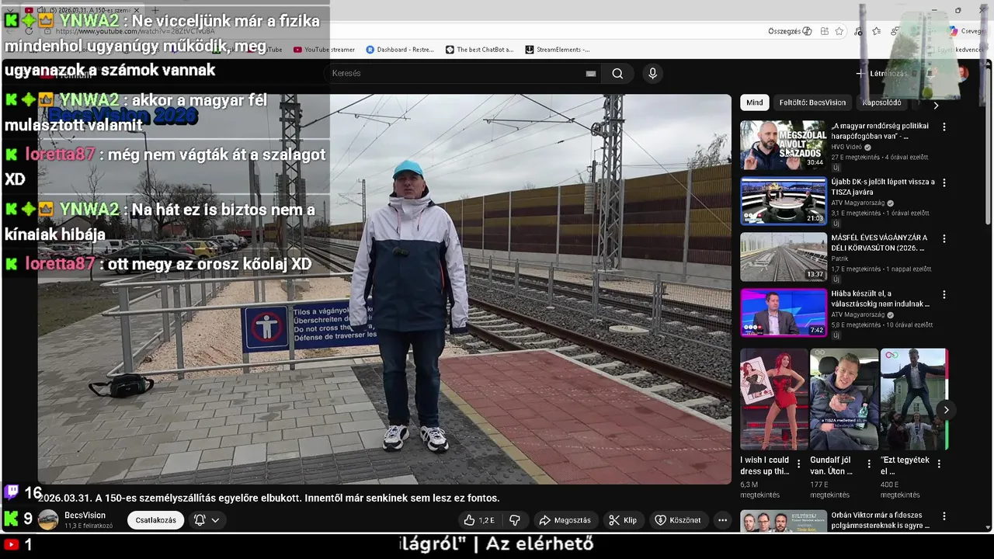Click the YouTube search magnifier button
Image resolution: width=994 pixels, height=559 pixels.
coord(617,73)
